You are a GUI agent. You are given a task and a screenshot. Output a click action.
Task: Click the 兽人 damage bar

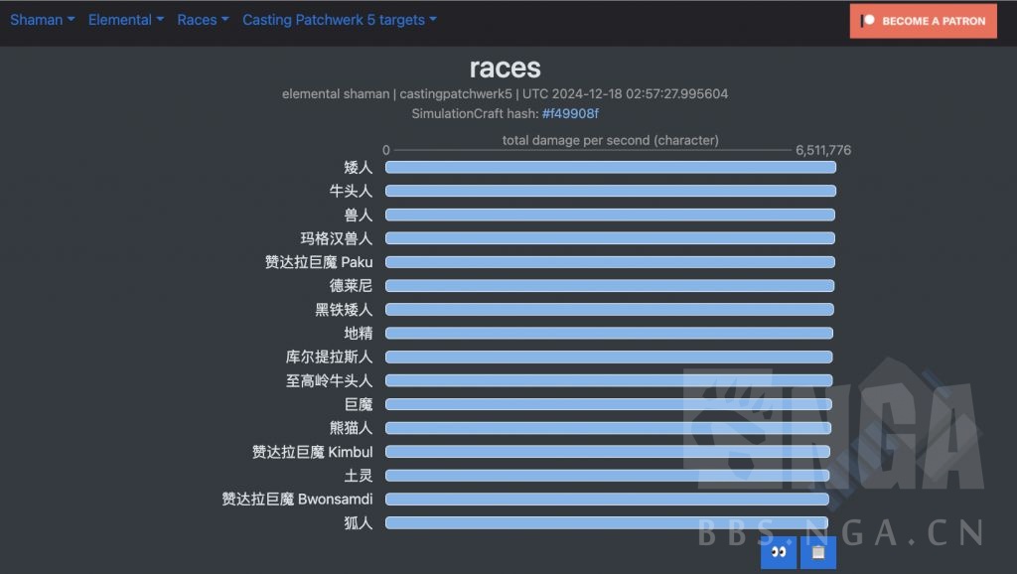tap(610, 215)
